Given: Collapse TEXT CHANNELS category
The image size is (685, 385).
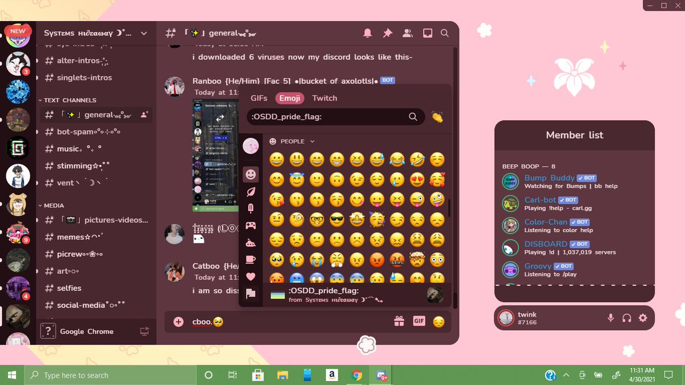Looking at the screenshot, I should click(67, 100).
